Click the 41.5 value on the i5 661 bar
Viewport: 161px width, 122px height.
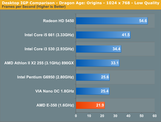(x=126, y=35)
